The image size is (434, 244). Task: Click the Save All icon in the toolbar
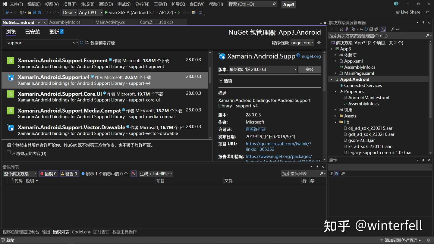coord(39,12)
